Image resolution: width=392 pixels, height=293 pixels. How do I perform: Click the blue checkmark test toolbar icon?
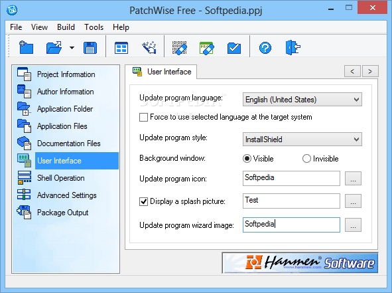pos(234,48)
